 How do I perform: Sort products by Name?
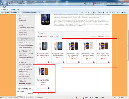[x=51, y=36]
